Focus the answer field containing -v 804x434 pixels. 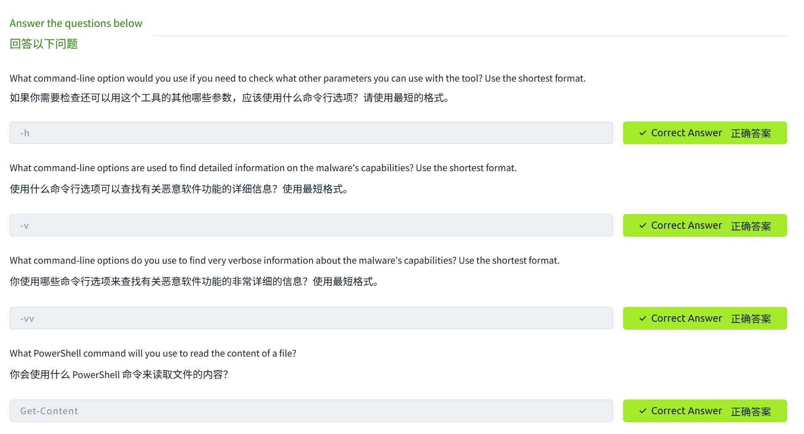pos(311,225)
